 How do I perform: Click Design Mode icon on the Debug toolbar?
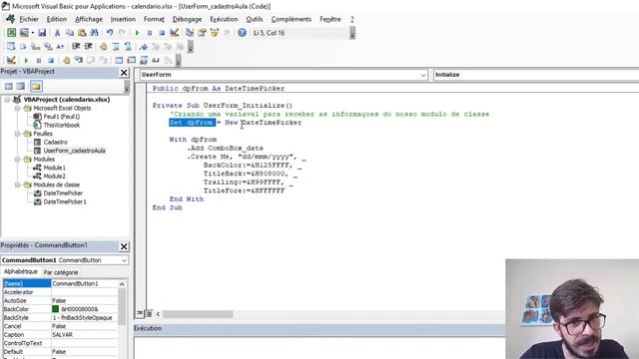click(x=11, y=60)
